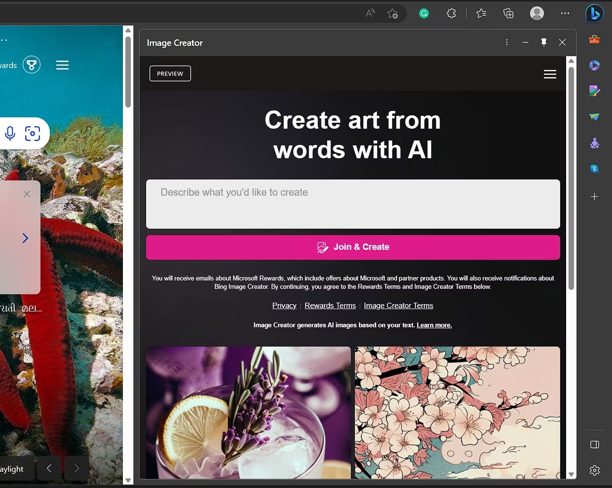Click the PREVIEW badge button
612x488 pixels.
tap(170, 73)
